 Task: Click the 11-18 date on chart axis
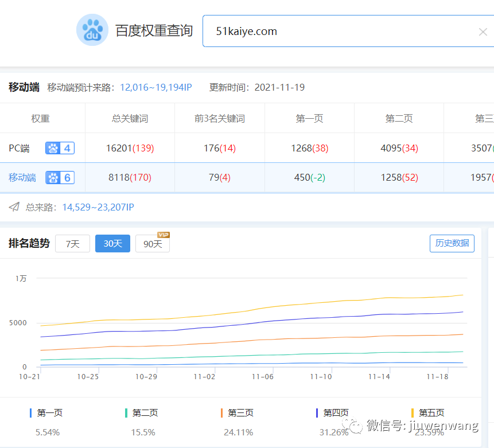(437, 377)
